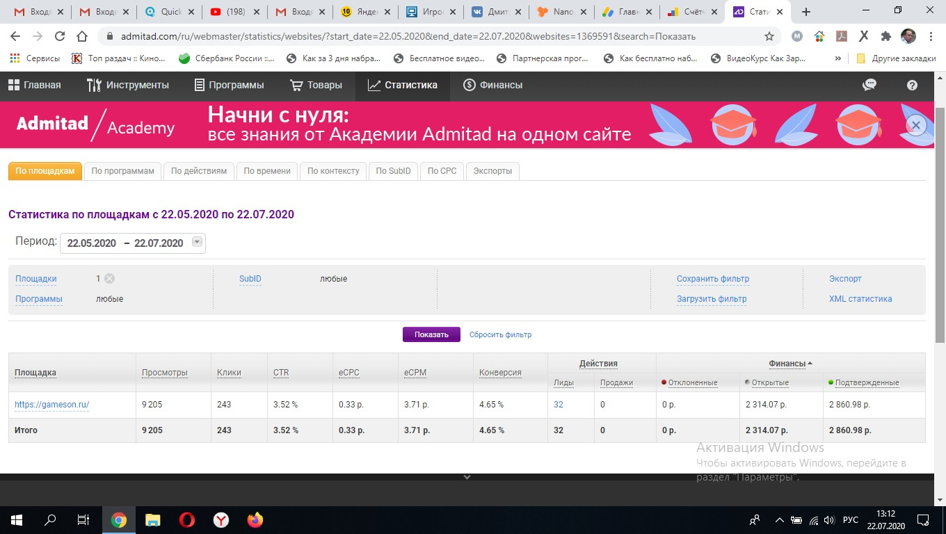Open the Windows Start menu

[17, 519]
